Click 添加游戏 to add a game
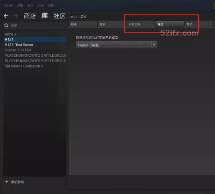Viewport: 215px width, 194px height. click(19, 182)
